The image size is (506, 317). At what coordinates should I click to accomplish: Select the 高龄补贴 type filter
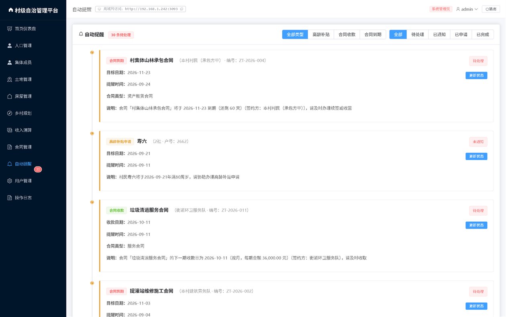coord(321,35)
